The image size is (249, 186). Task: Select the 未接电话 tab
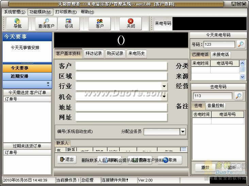point(220,55)
